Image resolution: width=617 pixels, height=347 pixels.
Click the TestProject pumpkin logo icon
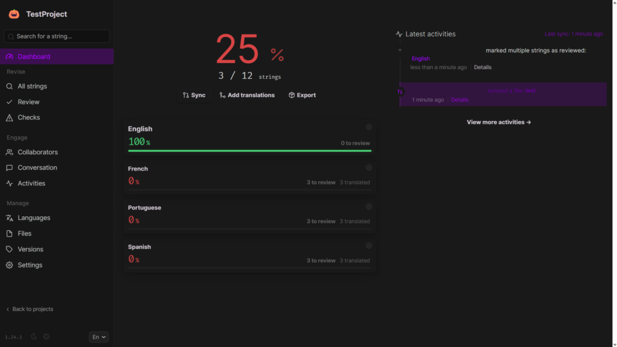[14, 14]
